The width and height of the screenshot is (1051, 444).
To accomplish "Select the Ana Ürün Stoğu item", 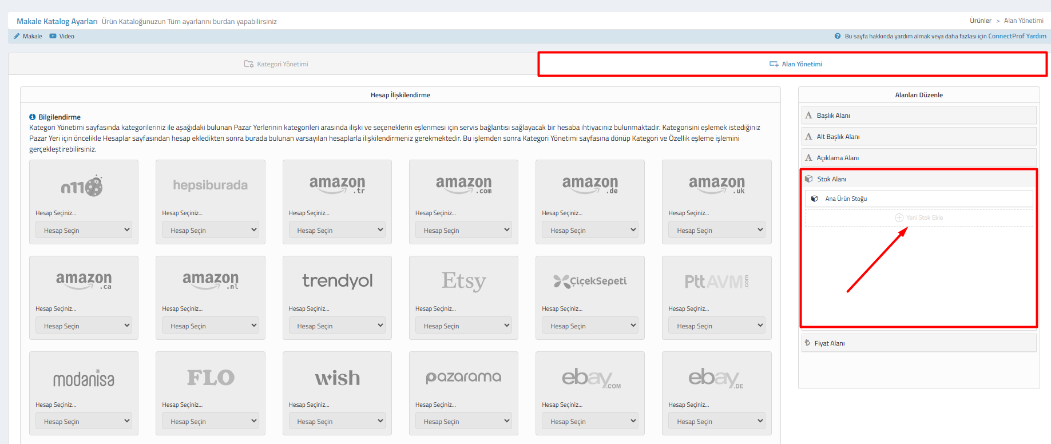I will click(x=919, y=199).
